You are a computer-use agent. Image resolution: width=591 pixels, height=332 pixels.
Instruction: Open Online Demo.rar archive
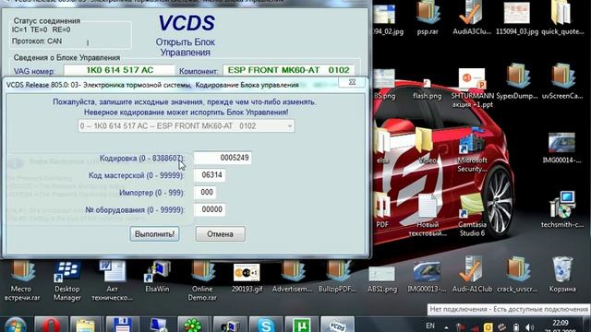(202, 280)
